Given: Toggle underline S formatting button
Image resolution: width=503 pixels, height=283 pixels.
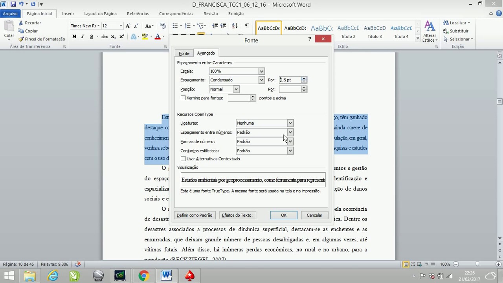Looking at the screenshot, I should click(x=92, y=37).
